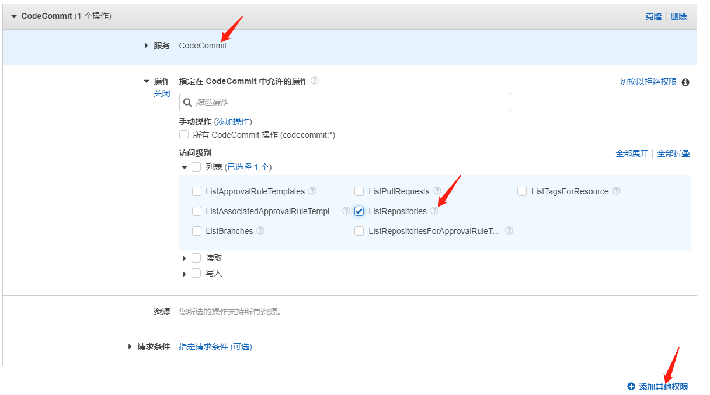Expand the 服务 row arrow

click(147, 46)
